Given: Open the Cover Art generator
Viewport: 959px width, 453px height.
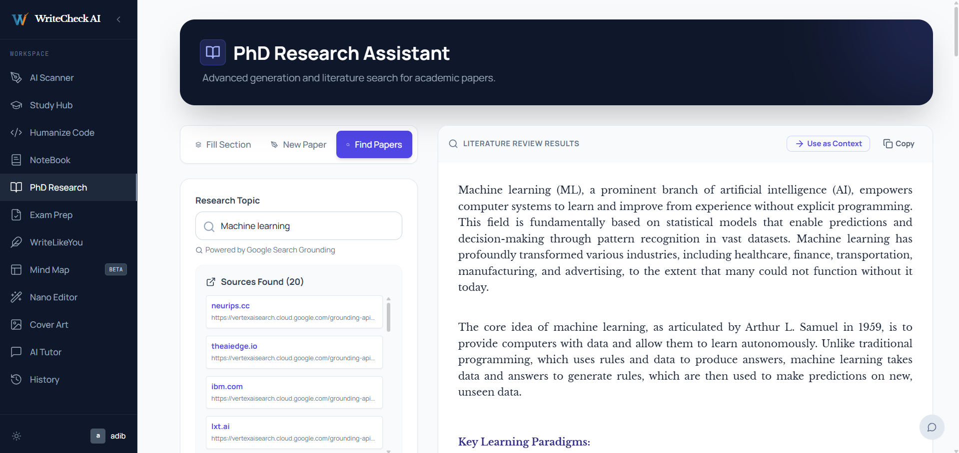Looking at the screenshot, I should 48,325.
